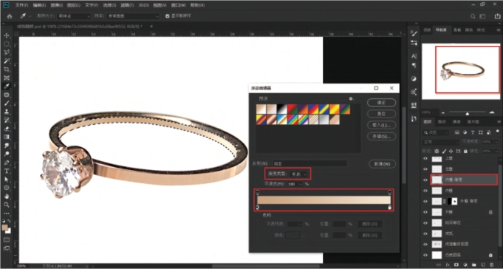Open the sample size dropdown in options bar
The image size is (503, 269).
74,16
